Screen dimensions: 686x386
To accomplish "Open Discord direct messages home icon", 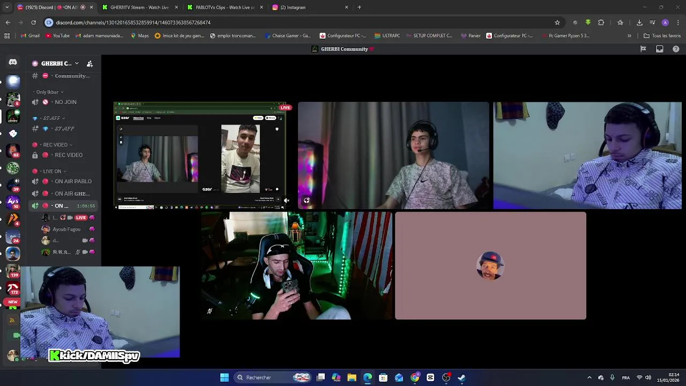I will [x=13, y=62].
